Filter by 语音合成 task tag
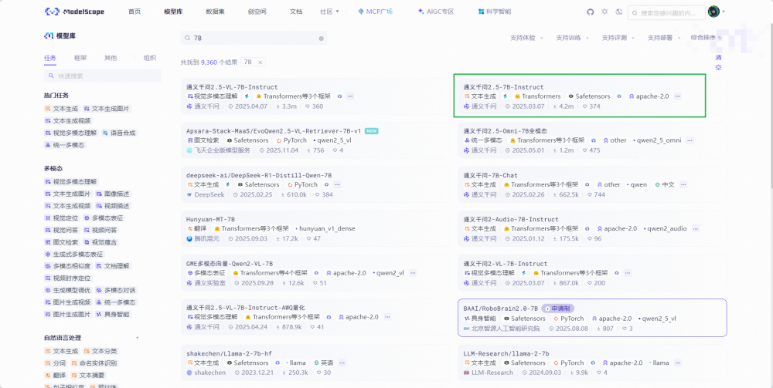Viewport: 773px width, 388px height. coord(118,133)
